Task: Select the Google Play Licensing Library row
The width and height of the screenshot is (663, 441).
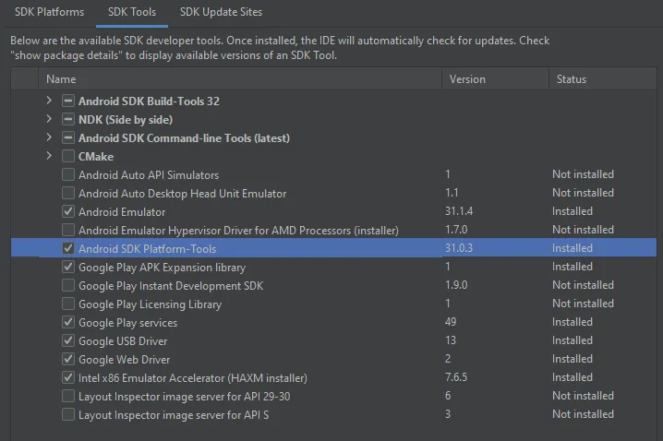Action: click(x=150, y=304)
